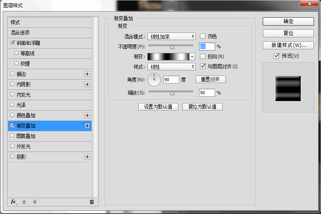Click the 重置对齐 button
The height and width of the screenshot is (214, 321).
210,79
